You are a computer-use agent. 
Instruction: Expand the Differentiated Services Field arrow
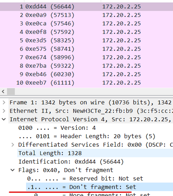point(13,145)
